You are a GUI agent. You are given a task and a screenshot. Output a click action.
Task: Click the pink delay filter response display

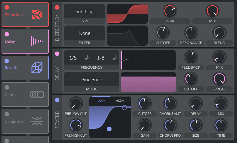click(x=148, y=82)
